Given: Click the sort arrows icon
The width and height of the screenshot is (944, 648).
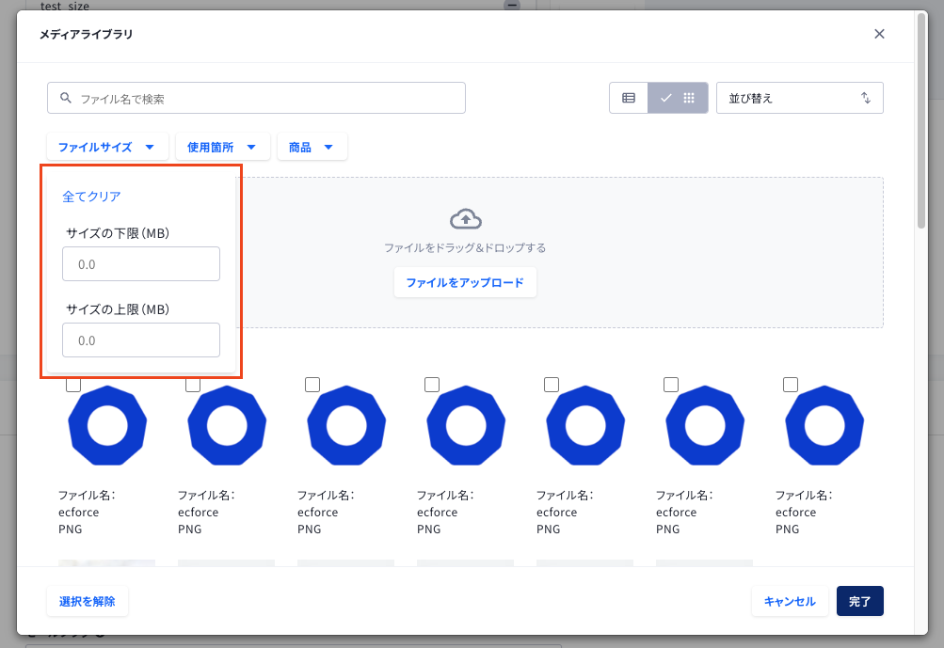Looking at the screenshot, I should pyautogui.click(x=866, y=98).
